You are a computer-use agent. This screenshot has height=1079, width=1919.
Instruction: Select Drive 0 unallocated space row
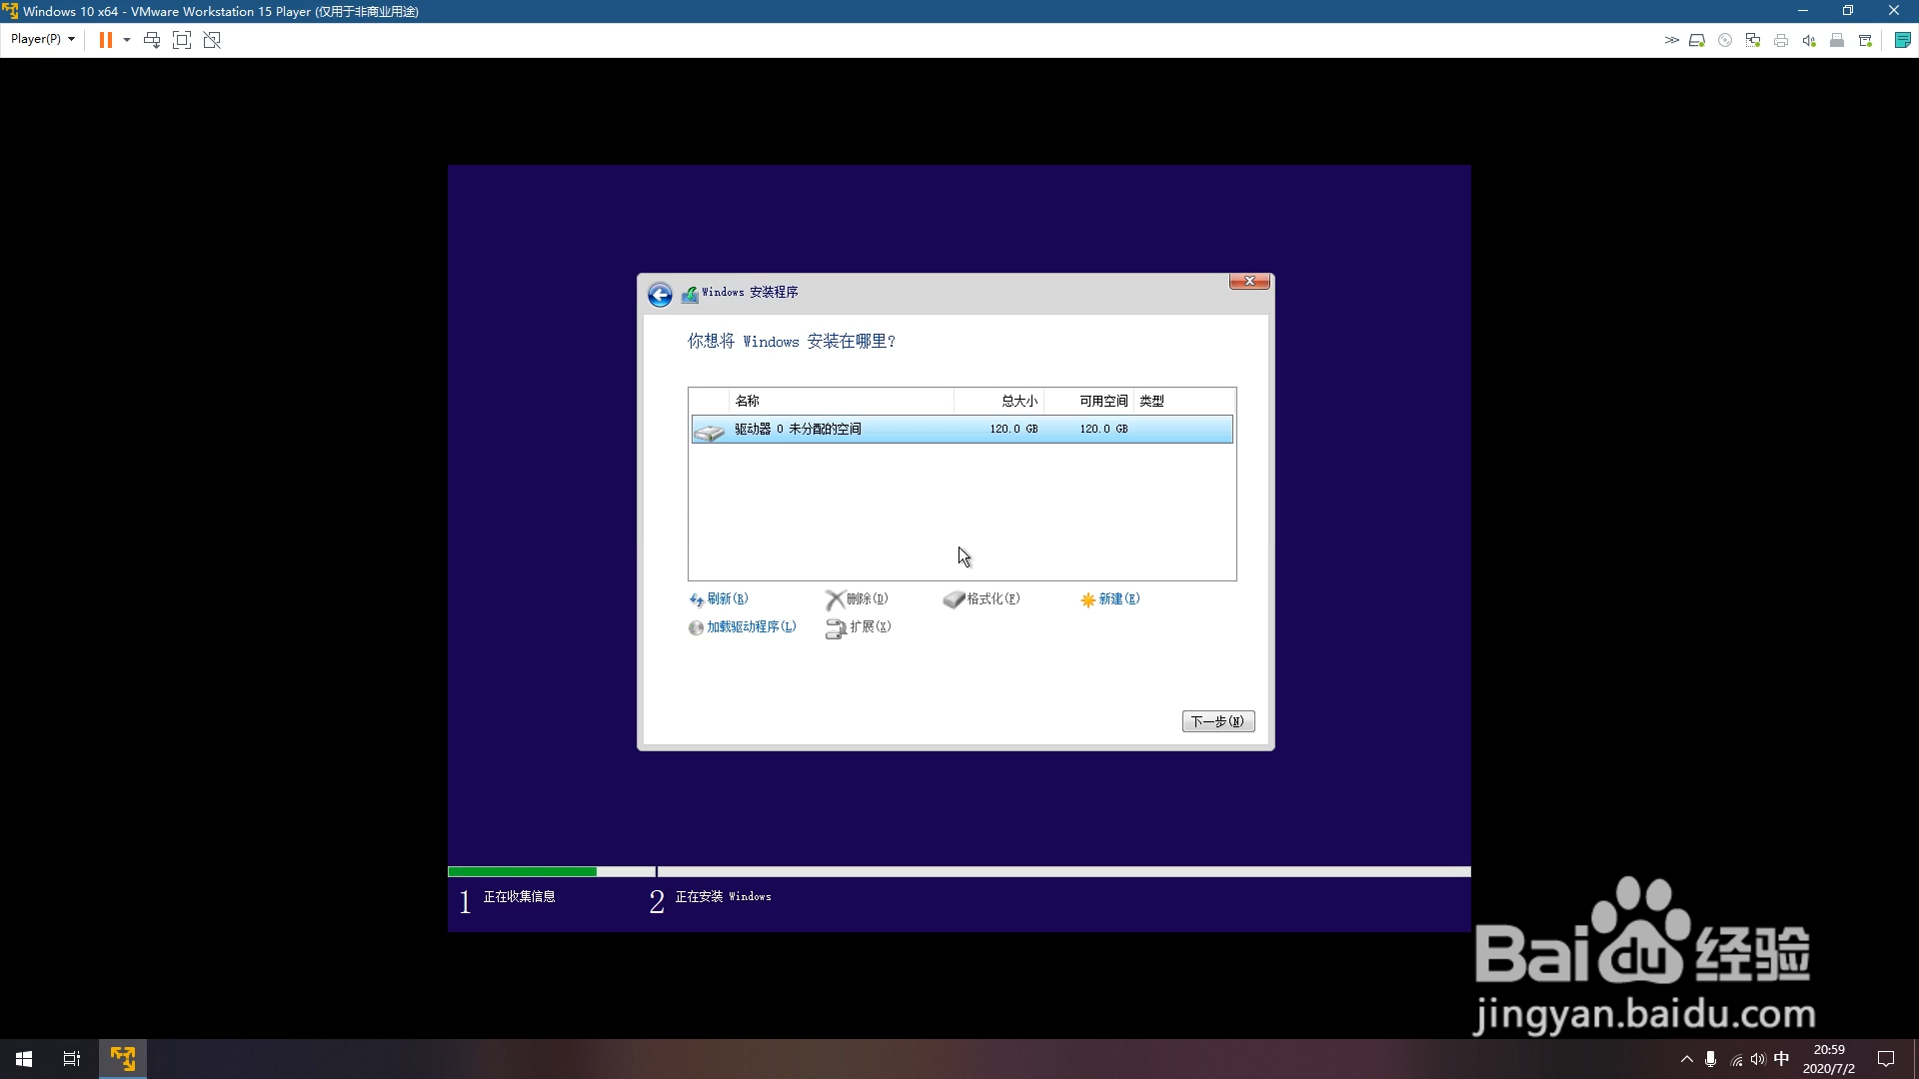[x=961, y=430]
